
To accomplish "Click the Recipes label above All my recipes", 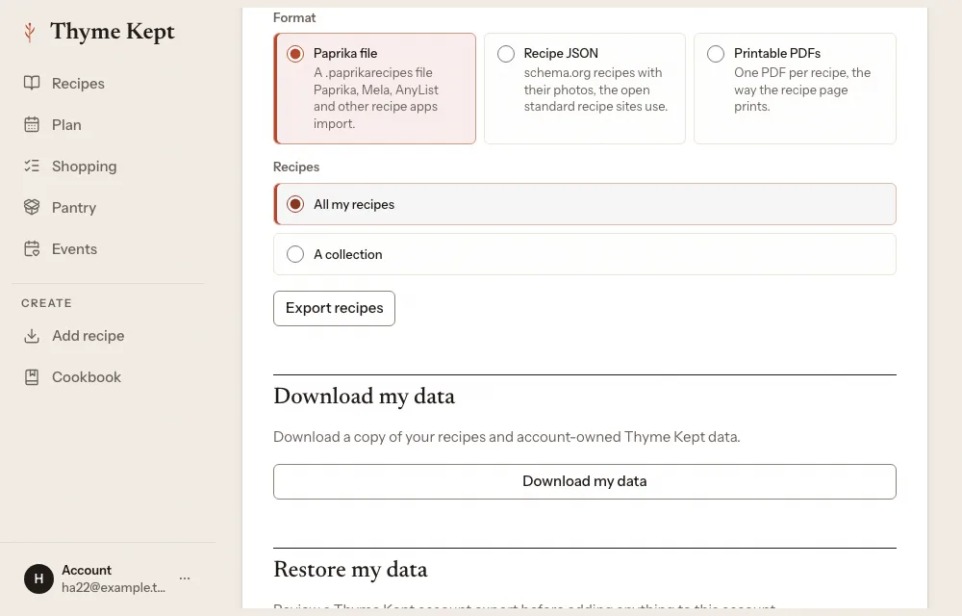I will click(296, 167).
